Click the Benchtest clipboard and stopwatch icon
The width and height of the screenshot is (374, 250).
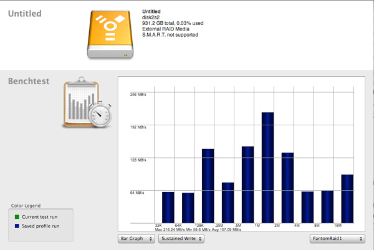point(88,104)
